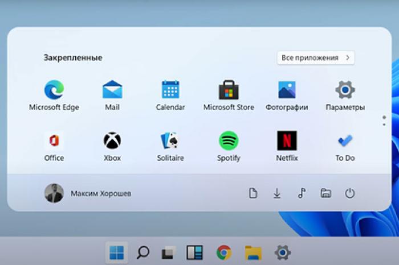
Task: Launch Google Chrome from the taskbar
Action: pyautogui.click(x=224, y=252)
